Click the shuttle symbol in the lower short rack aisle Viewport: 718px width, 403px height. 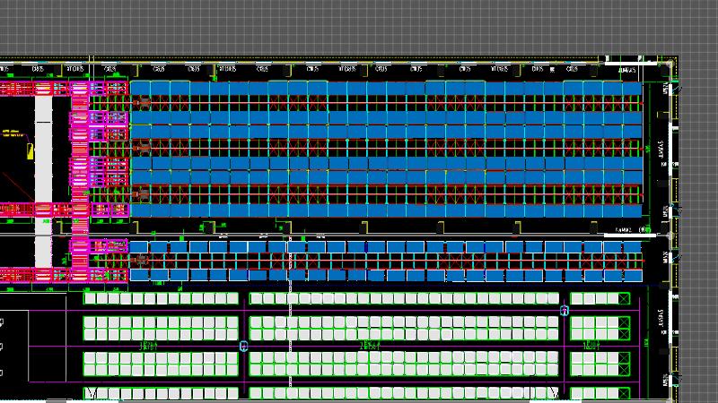139,261
